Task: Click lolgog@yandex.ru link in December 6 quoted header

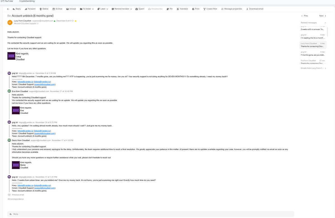Action: pyautogui.click(x=25, y=82)
